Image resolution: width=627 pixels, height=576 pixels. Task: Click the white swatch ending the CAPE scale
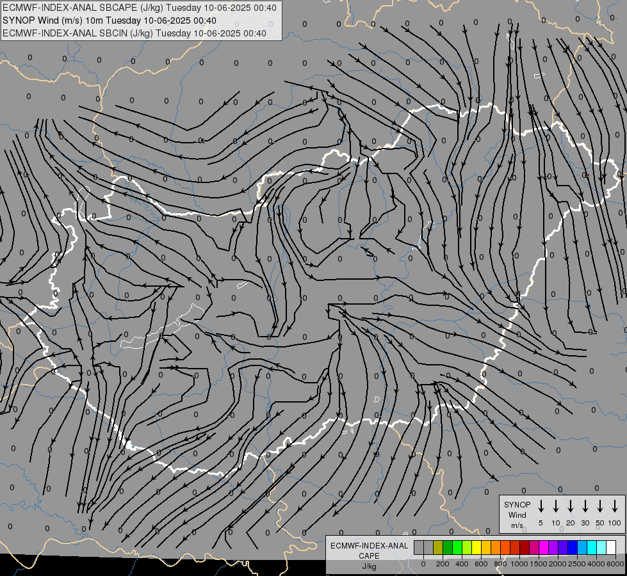(610, 547)
